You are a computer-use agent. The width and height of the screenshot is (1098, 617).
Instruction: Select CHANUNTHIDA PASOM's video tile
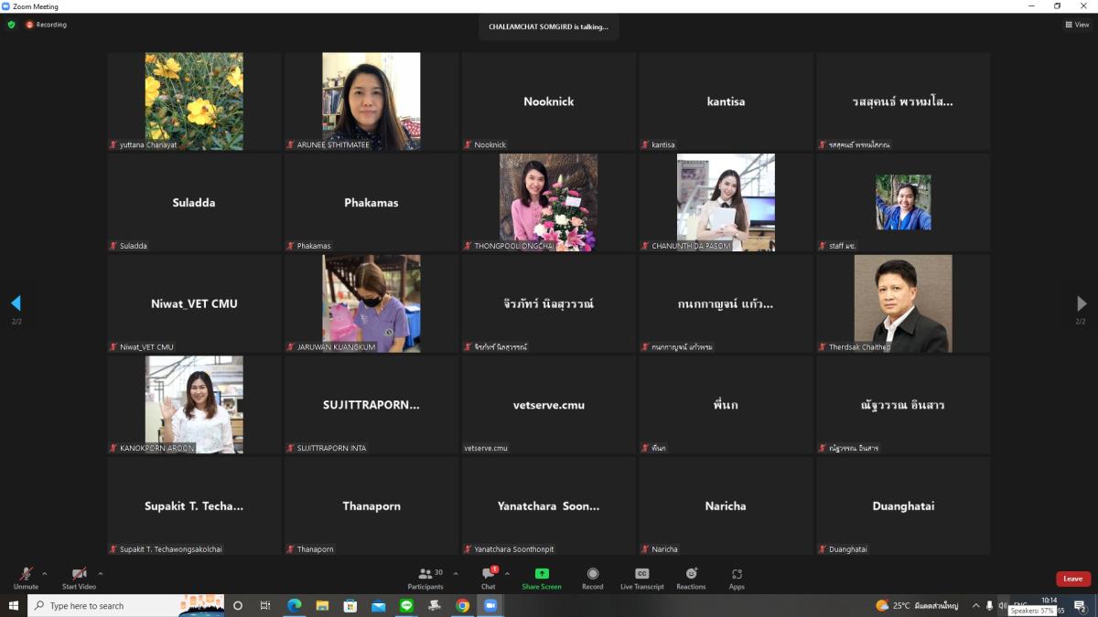726,203
